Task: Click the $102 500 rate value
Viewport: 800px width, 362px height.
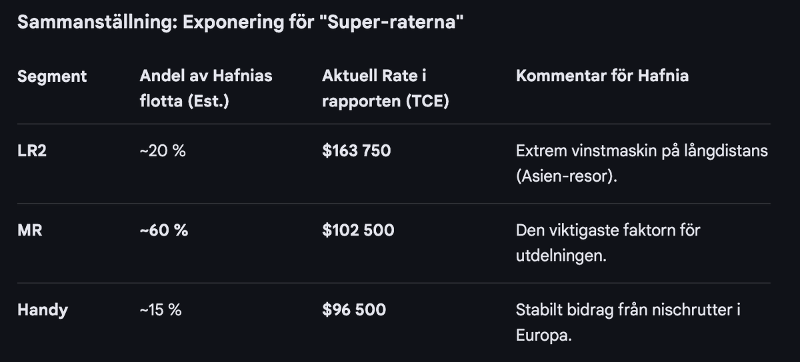Action: [x=358, y=230]
